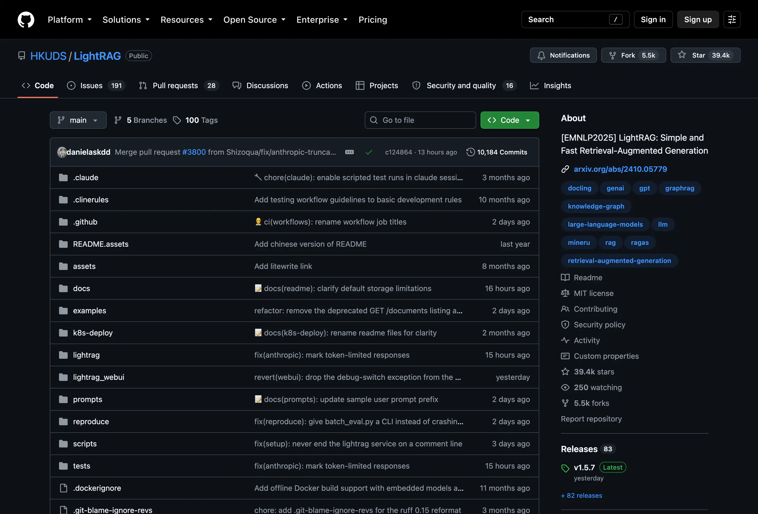Image resolution: width=758 pixels, height=514 pixels.
Task: Click the knowledge-graph topic tag
Action: [x=596, y=206]
